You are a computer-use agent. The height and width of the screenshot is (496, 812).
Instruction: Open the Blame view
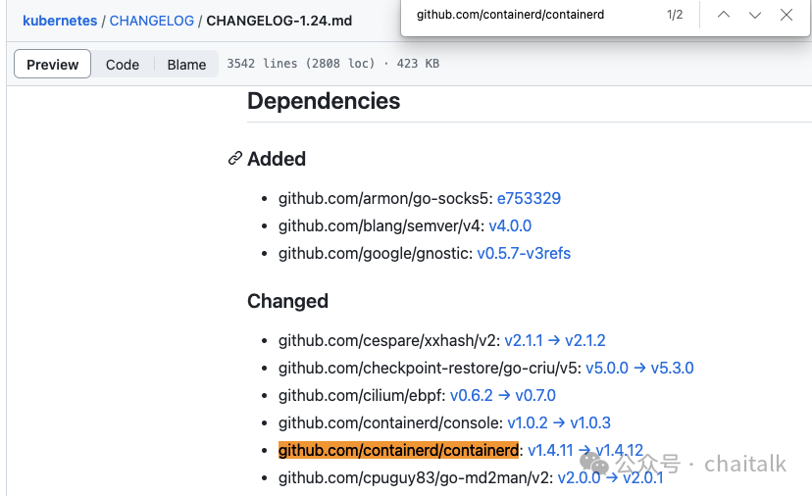tap(186, 65)
